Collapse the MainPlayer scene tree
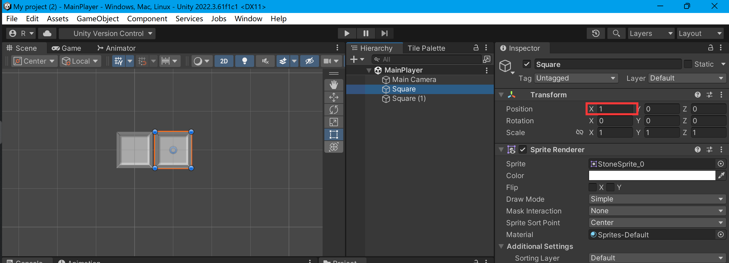Viewport: 729px width, 263px height. click(x=369, y=70)
